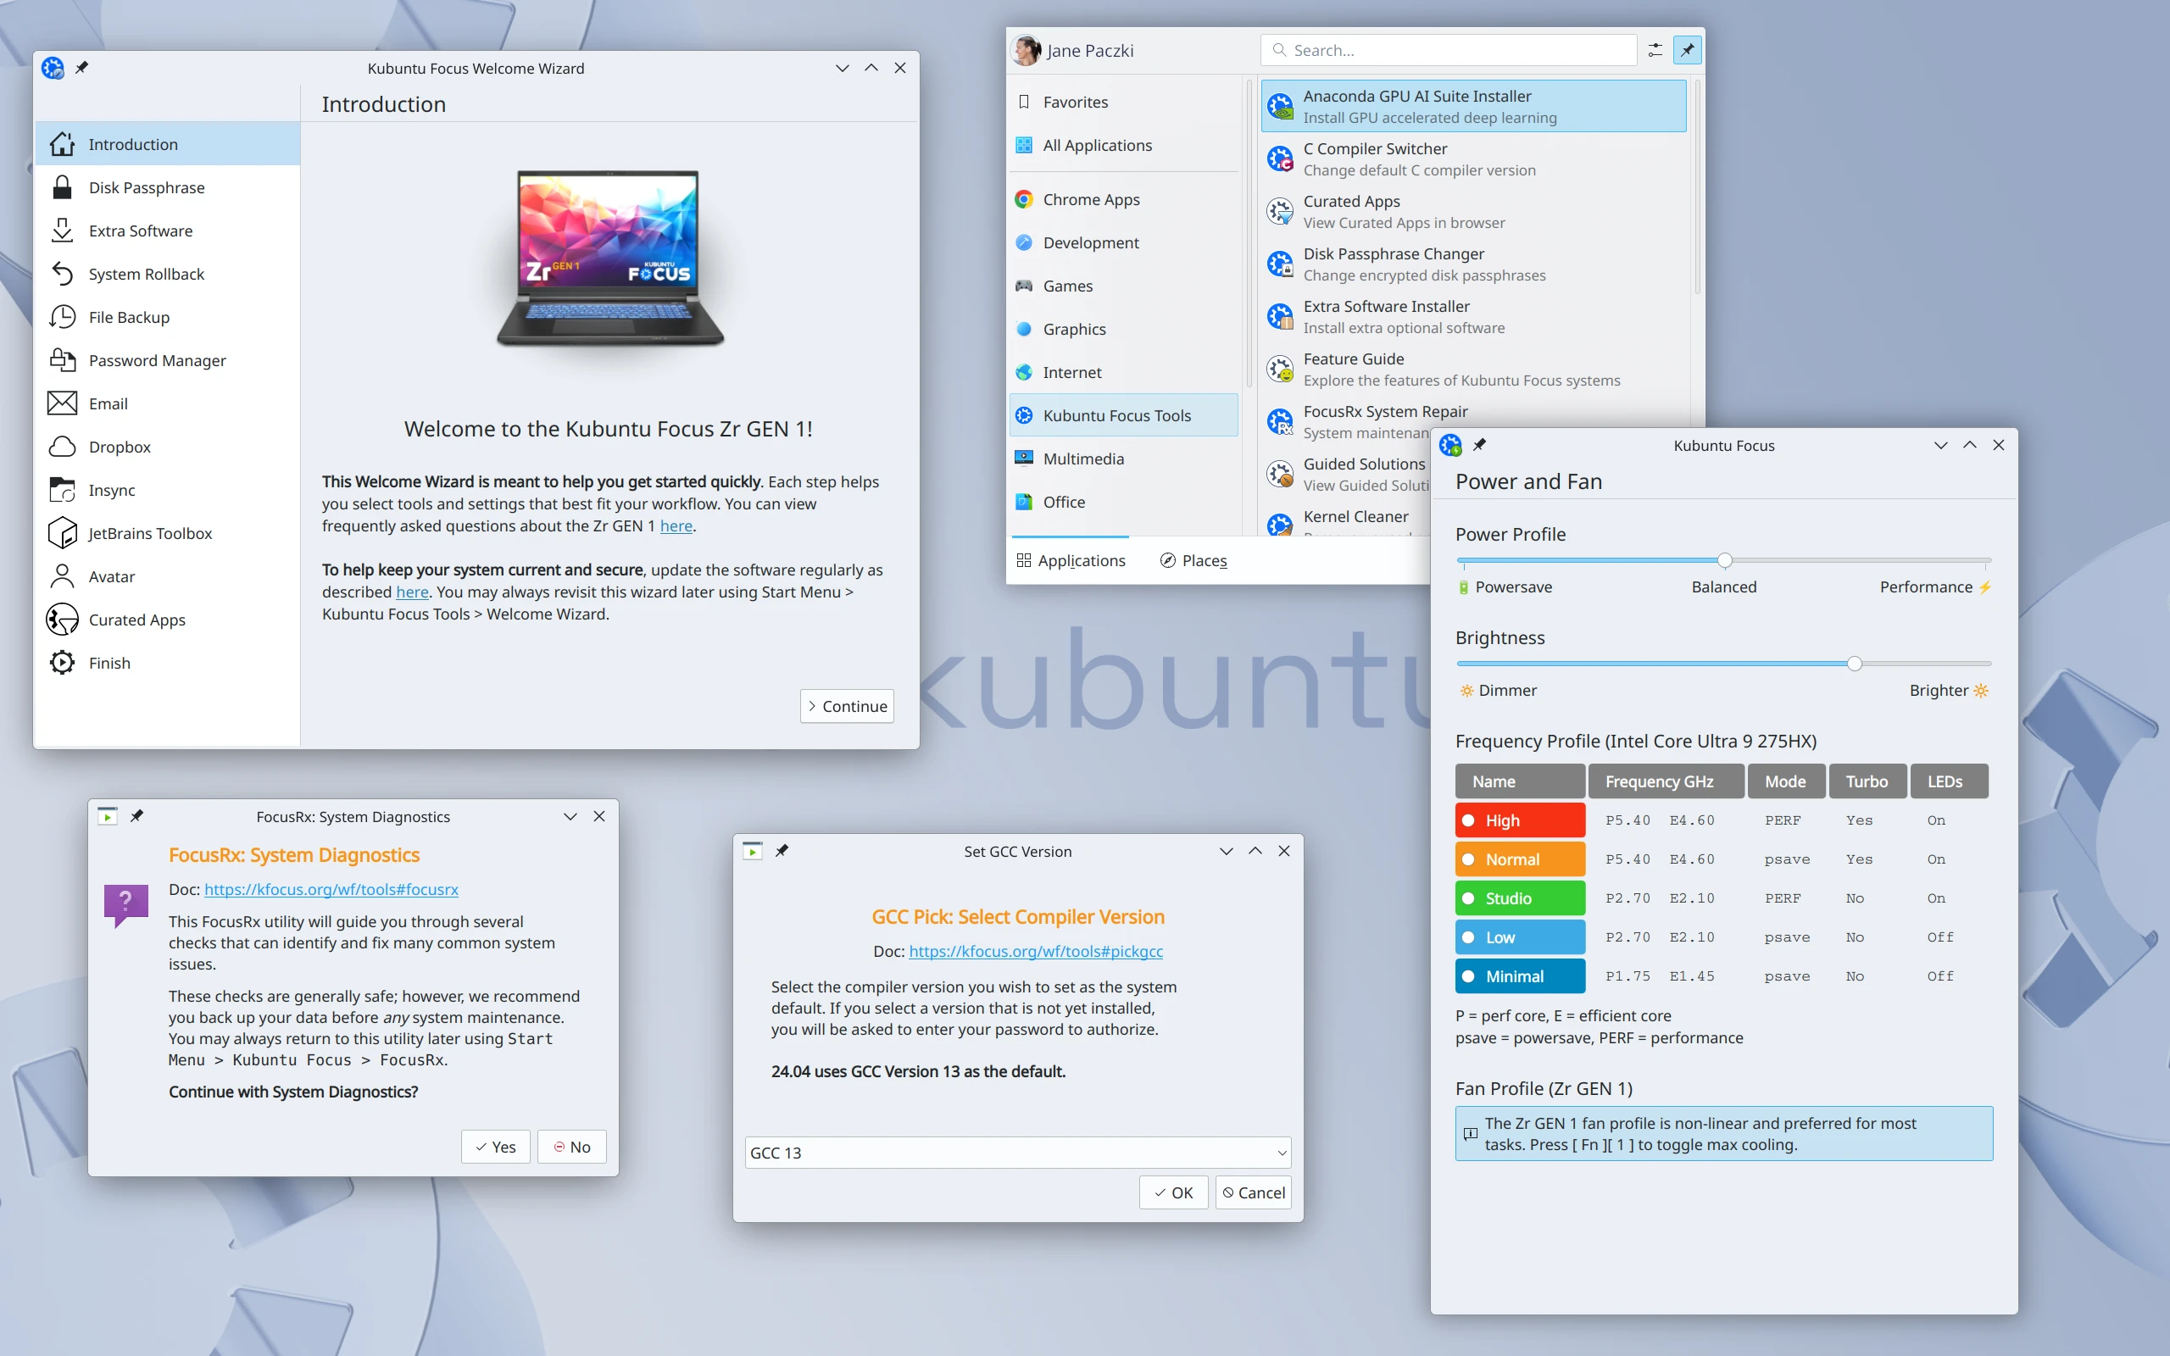
Task: Open the Dropbox cloud step
Action: click(167, 447)
